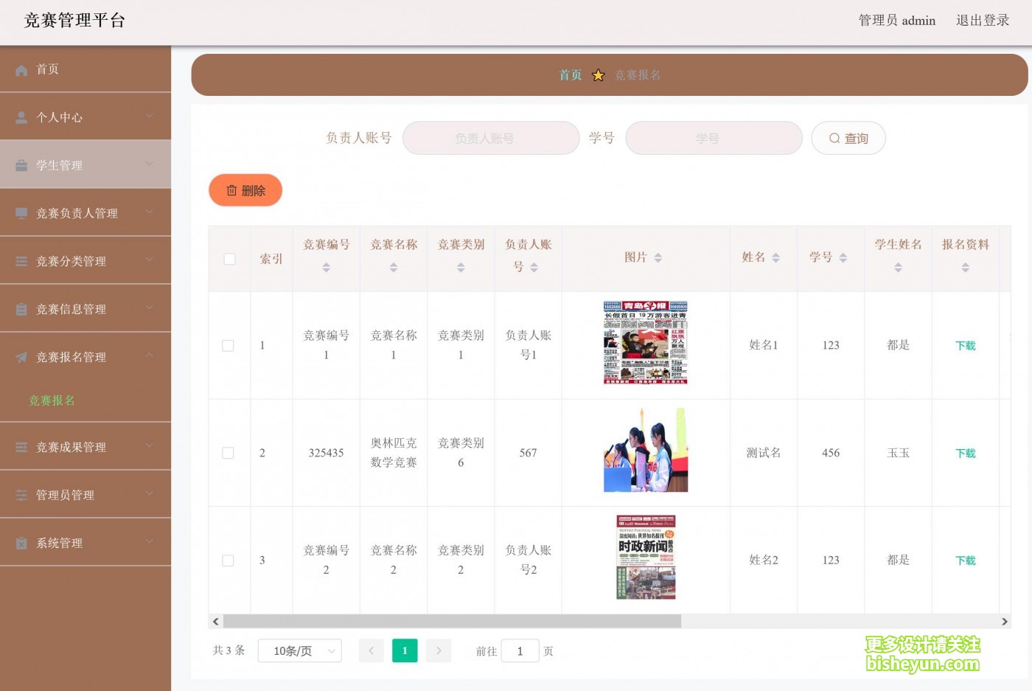
Task: Collapse 竞赛报名管理 menu chevron
Action: pyautogui.click(x=150, y=355)
